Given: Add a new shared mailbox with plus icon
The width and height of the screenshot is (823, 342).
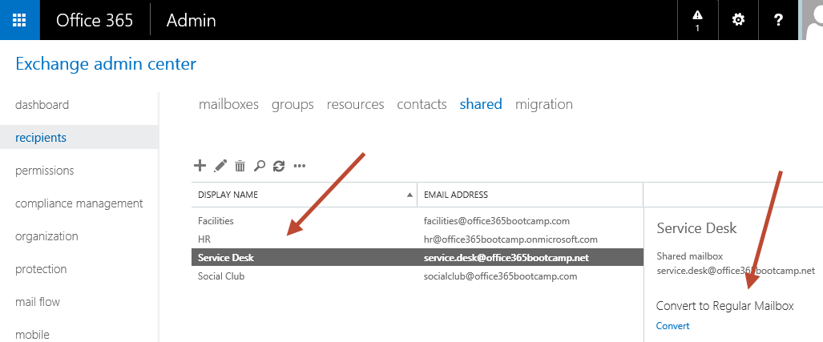Looking at the screenshot, I should click(x=200, y=167).
